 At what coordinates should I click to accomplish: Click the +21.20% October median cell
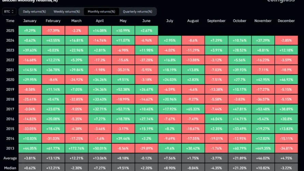[239, 168]
